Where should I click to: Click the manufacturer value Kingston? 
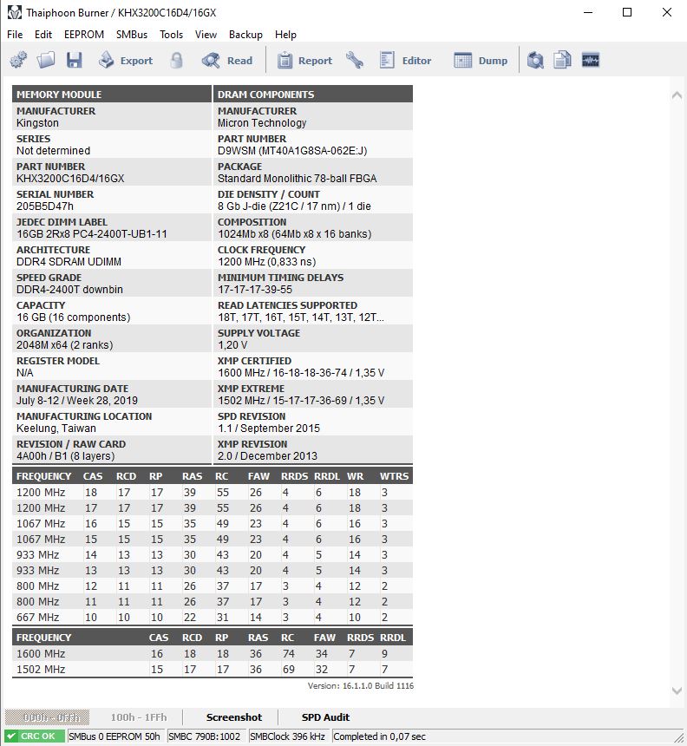pyautogui.click(x=37, y=123)
